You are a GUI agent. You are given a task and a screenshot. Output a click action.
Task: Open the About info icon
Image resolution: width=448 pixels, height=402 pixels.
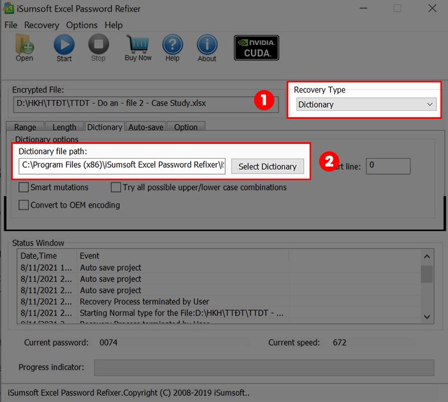coord(207,45)
